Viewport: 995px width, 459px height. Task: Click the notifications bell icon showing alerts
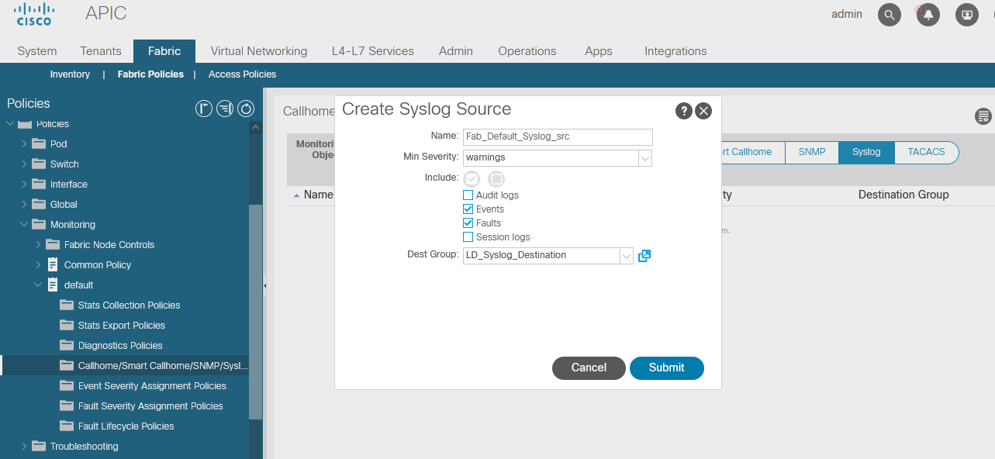point(928,15)
